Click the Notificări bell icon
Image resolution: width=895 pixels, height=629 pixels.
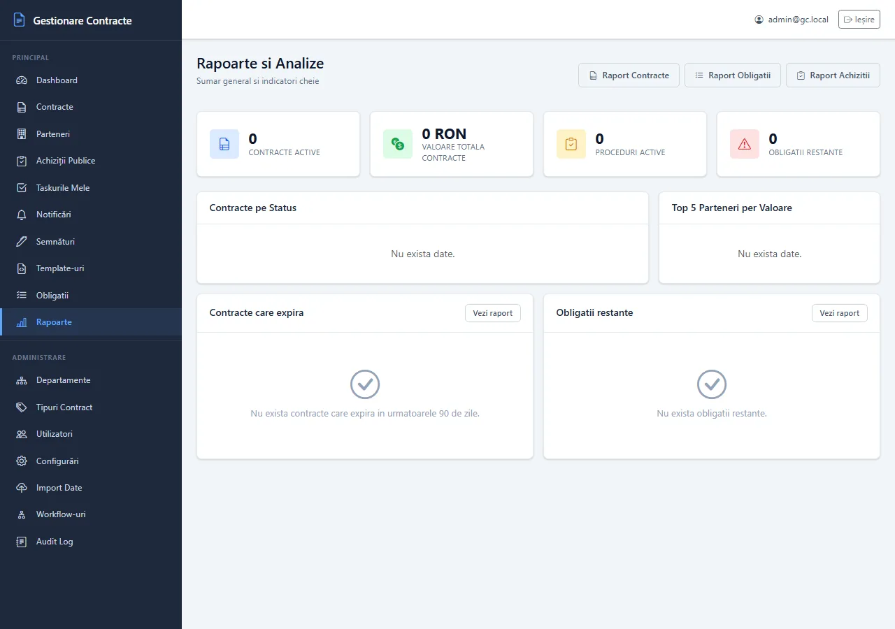(22, 215)
